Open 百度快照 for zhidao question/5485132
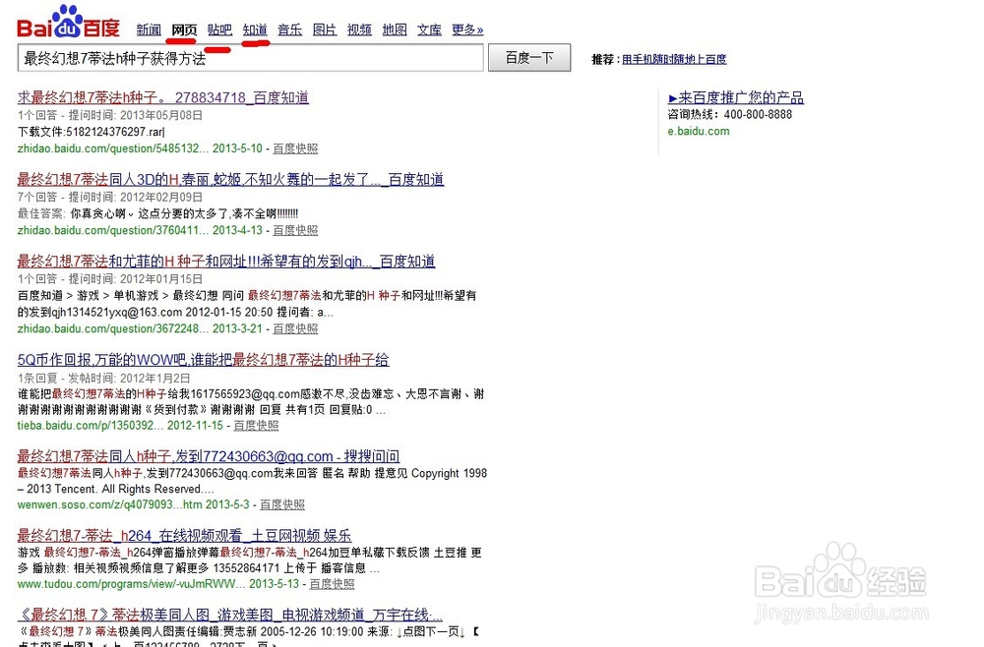This screenshot has height=647, width=984. (295, 148)
